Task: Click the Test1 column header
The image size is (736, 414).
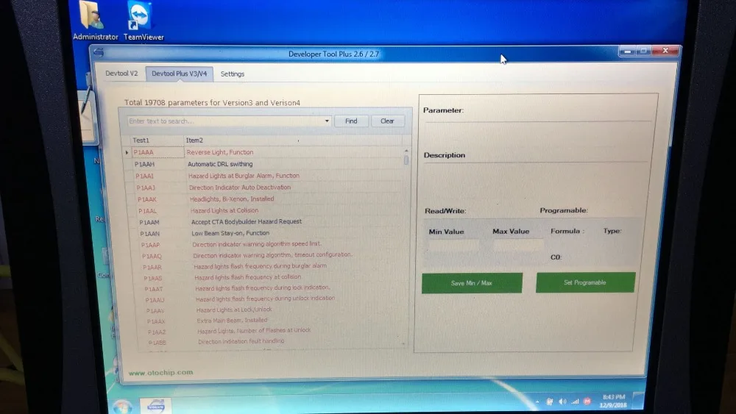Action: (x=157, y=140)
